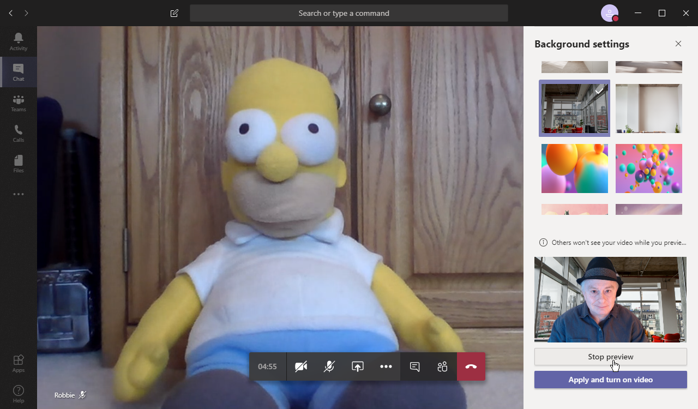Choose the pink floating balls background
Screen dimensions: 698x409
(649, 169)
